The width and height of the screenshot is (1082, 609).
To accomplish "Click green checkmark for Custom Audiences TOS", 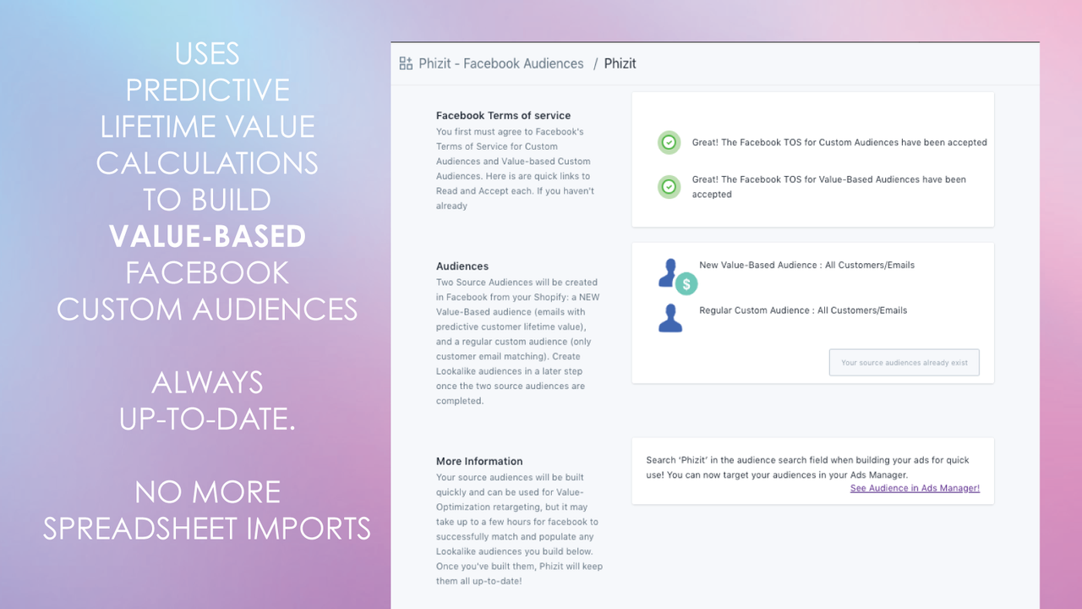I will tap(669, 143).
